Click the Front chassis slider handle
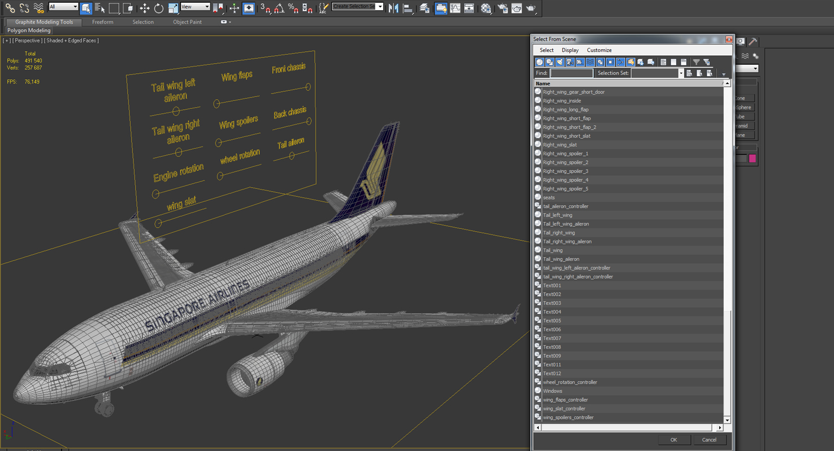The image size is (834, 451). tap(308, 87)
